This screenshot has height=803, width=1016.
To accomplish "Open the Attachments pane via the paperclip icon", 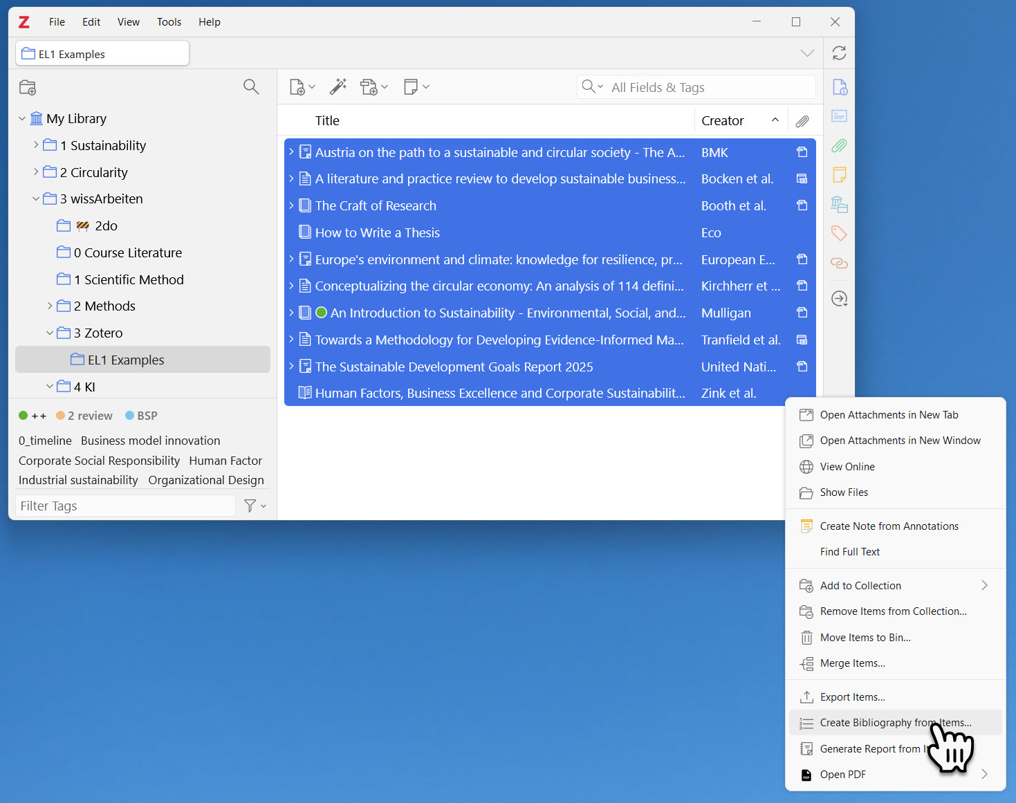I will tap(839, 146).
